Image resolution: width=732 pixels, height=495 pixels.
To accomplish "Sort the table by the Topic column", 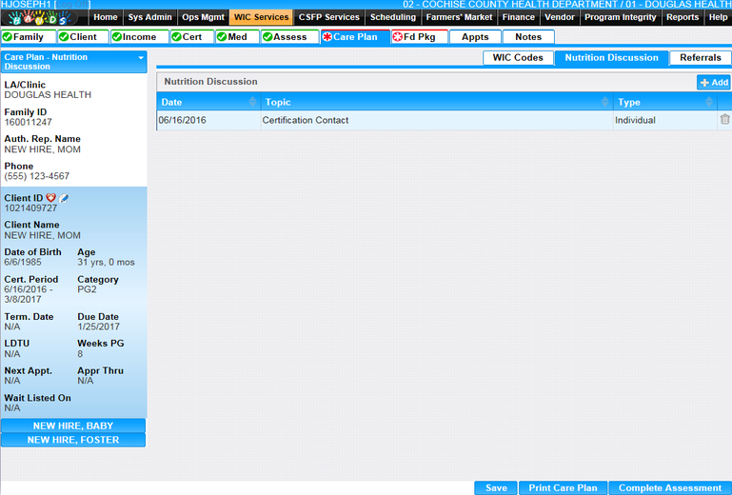I will (604, 102).
